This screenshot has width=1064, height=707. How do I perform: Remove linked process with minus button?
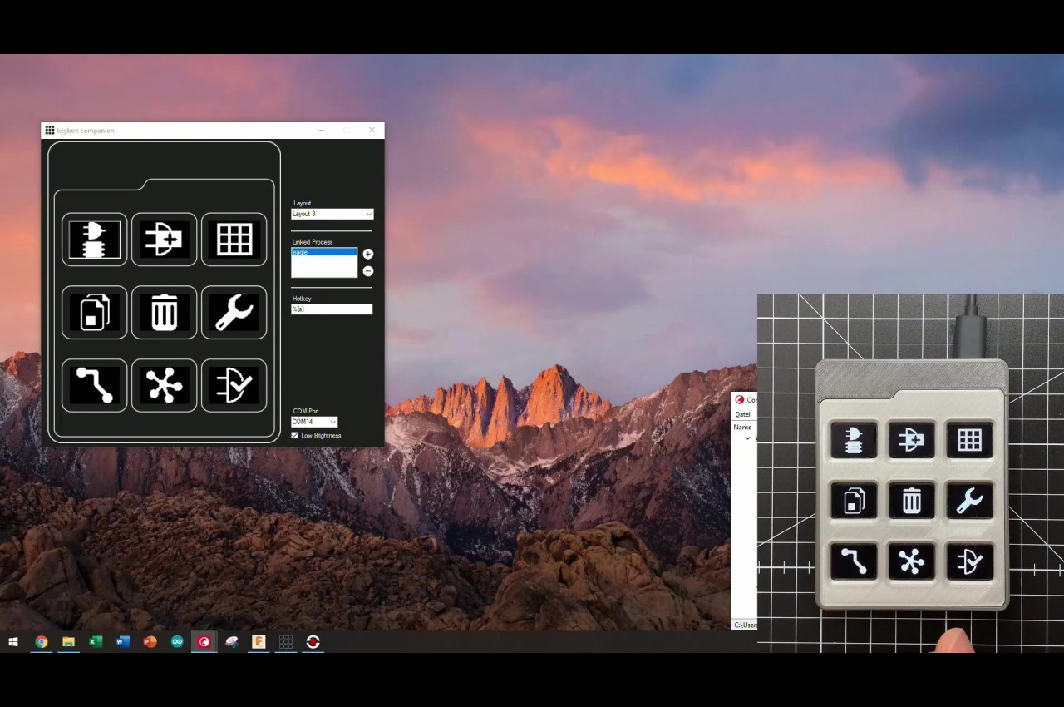[367, 271]
